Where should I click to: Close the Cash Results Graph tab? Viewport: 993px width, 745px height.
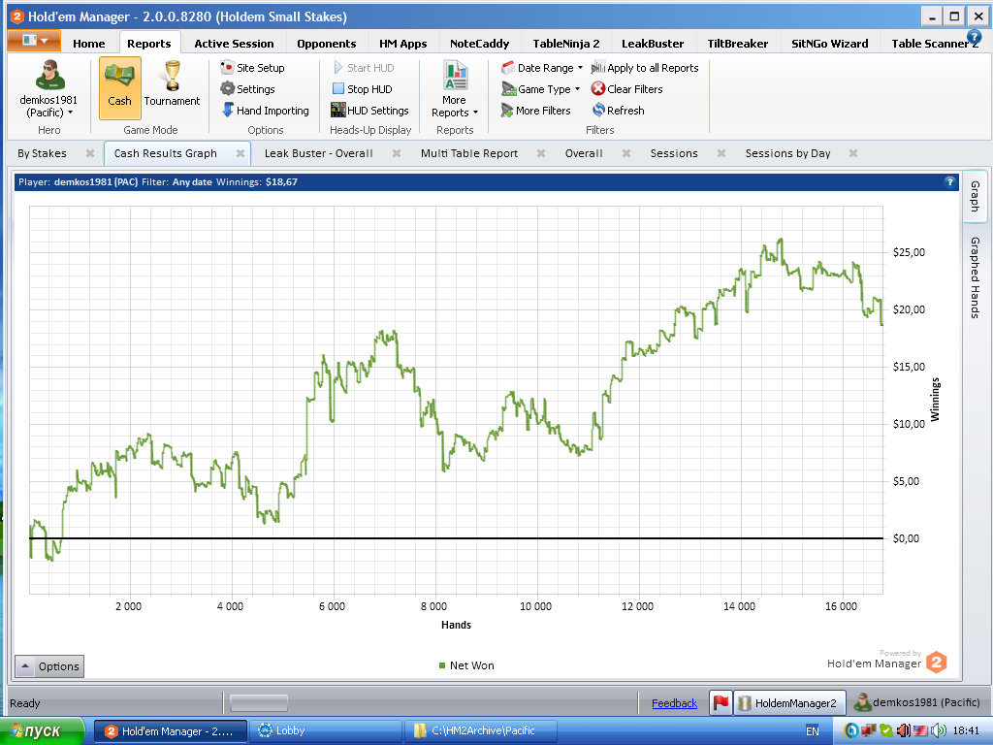(240, 153)
